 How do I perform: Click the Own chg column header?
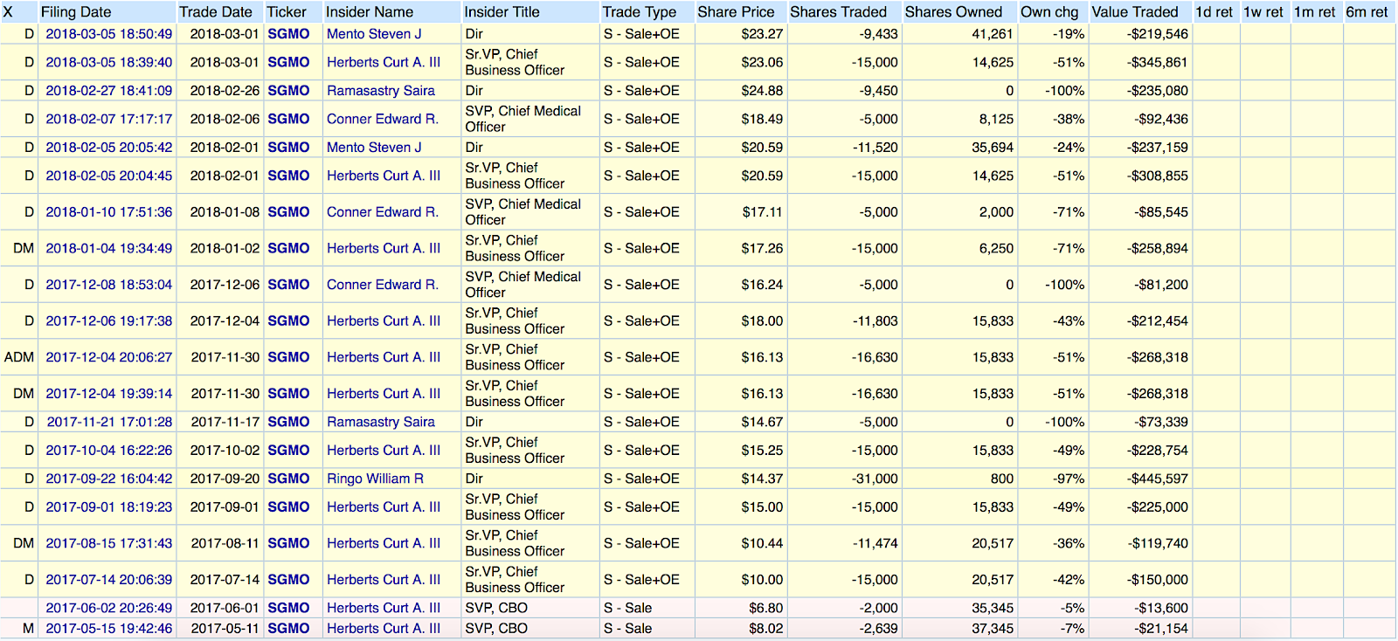coord(1049,12)
